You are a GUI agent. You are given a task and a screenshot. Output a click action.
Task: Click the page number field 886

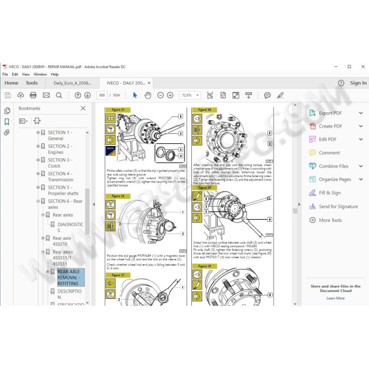point(102,95)
